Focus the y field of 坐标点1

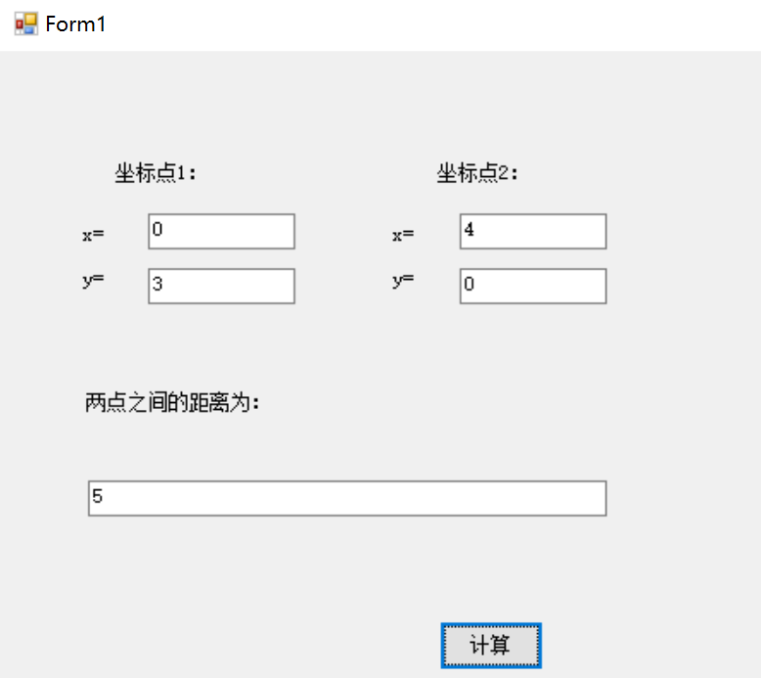point(221,286)
